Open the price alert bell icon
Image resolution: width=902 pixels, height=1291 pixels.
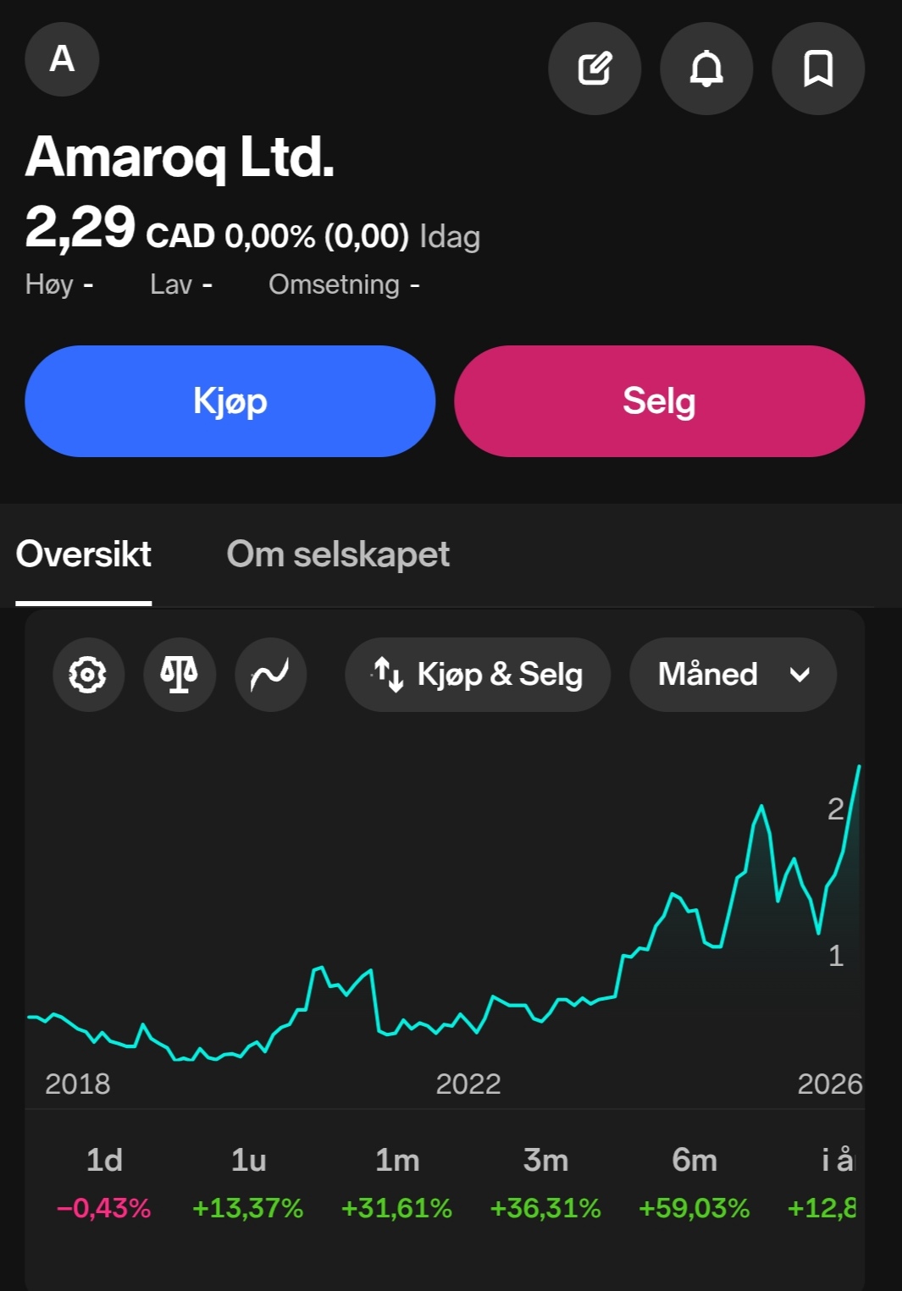coord(706,69)
